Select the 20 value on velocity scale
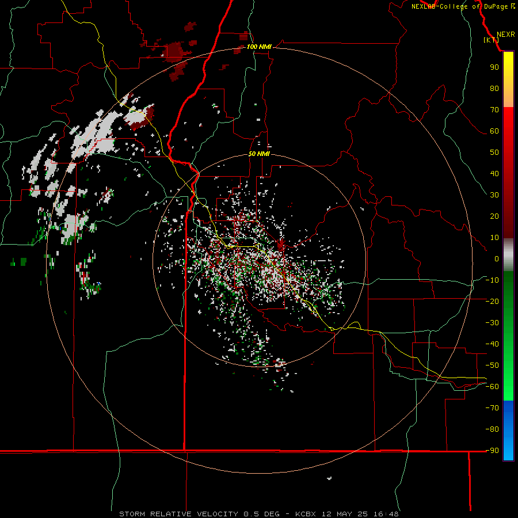This screenshot has height=518, width=518. point(494,216)
